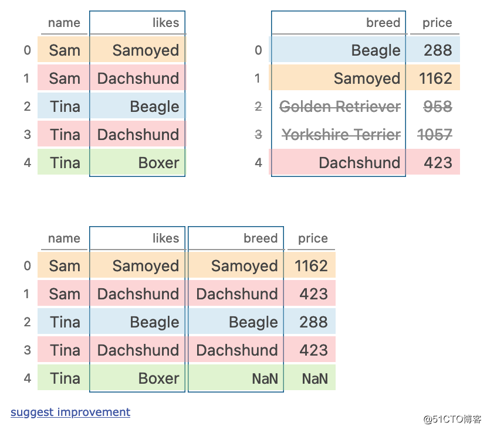Select green "Boxer" cell in top-left table
This screenshot has width=487, height=430.
(158, 163)
